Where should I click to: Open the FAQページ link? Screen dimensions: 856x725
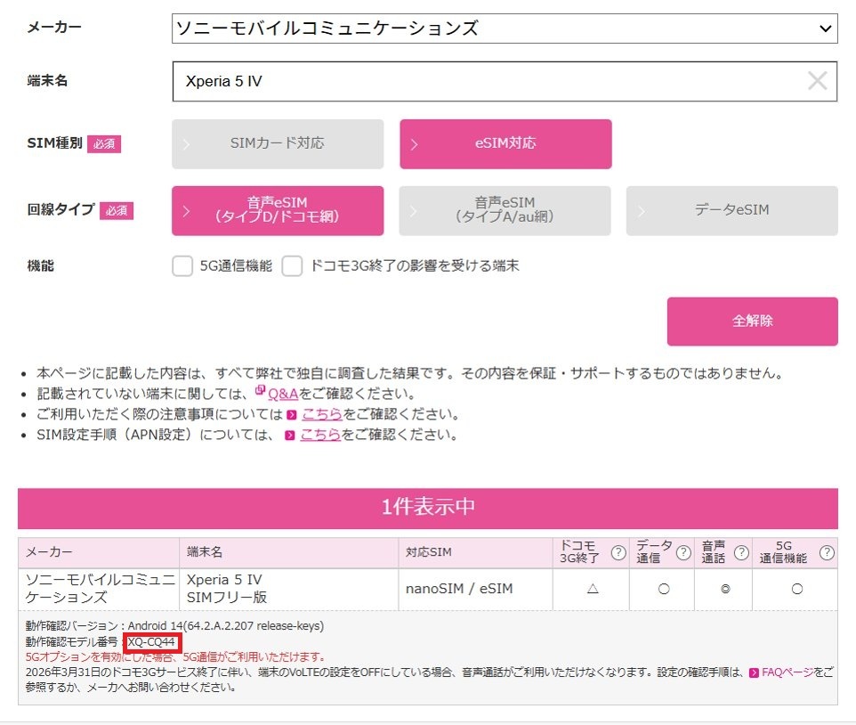(x=788, y=672)
